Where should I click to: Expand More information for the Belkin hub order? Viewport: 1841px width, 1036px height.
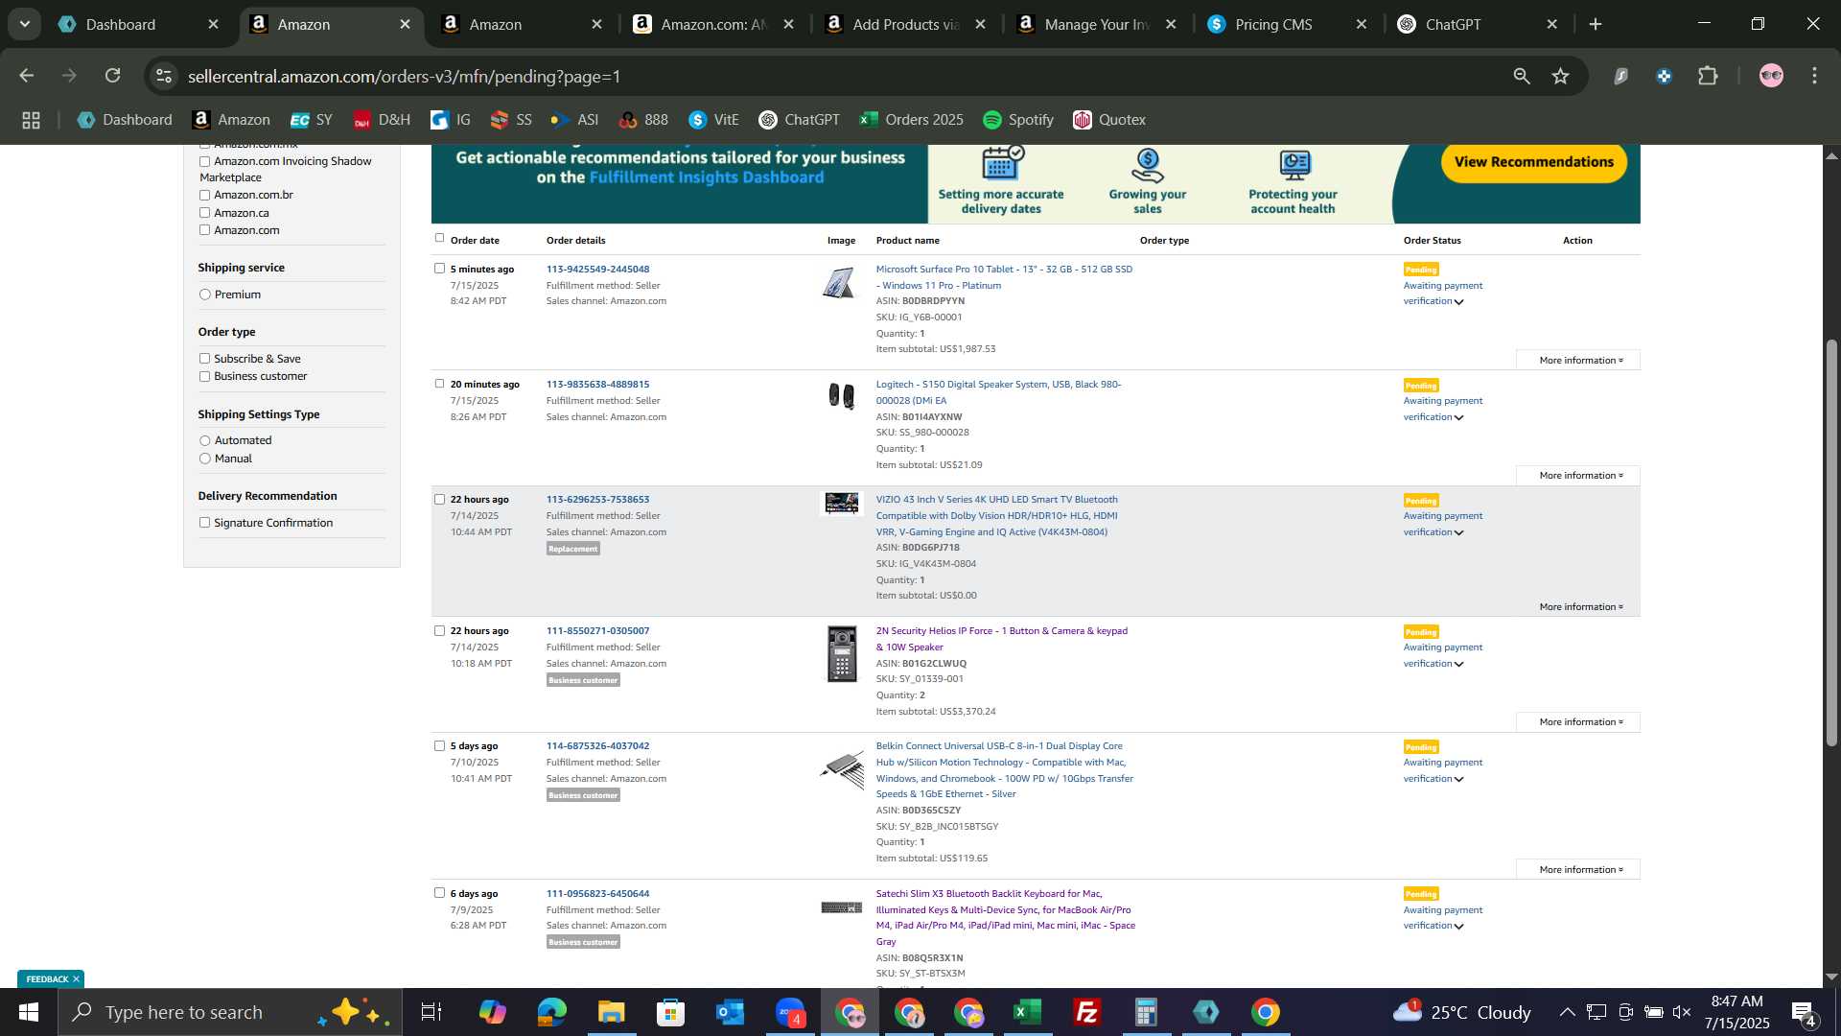(x=1578, y=870)
